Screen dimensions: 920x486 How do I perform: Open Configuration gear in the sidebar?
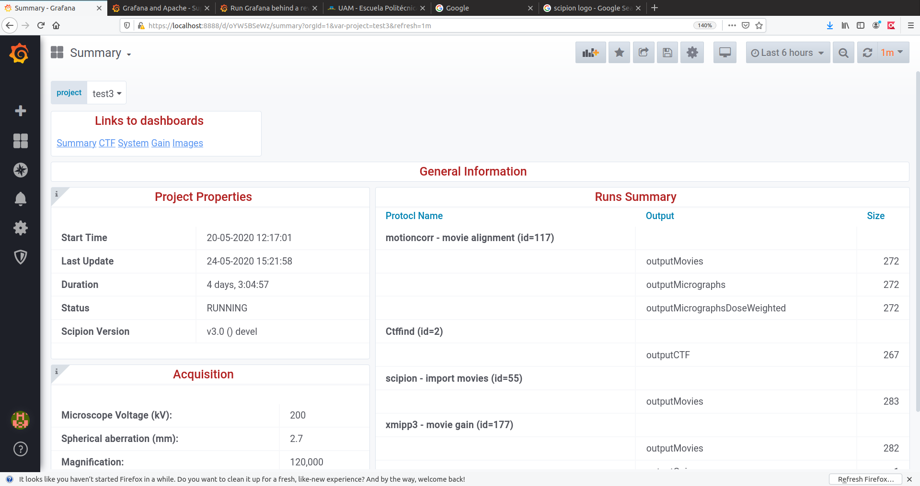coord(20,228)
